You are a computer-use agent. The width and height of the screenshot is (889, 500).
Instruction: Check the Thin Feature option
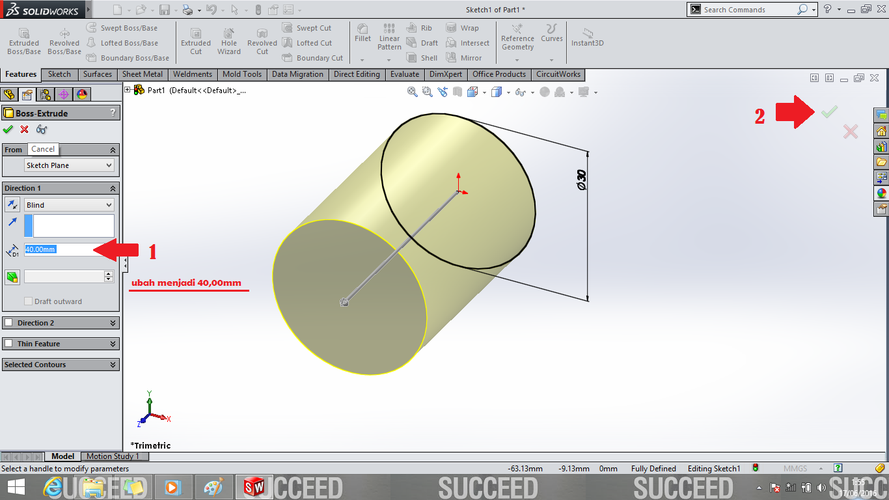click(x=8, y=343)
